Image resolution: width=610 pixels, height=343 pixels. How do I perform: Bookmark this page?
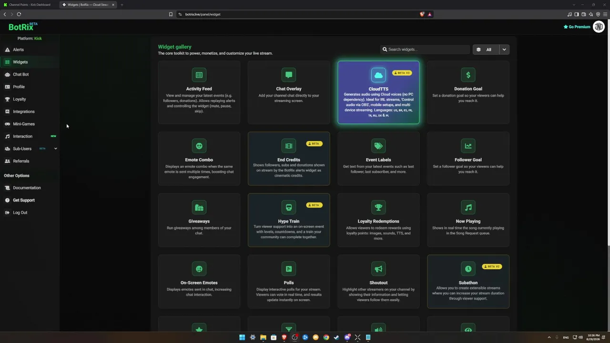coord(171,14)
